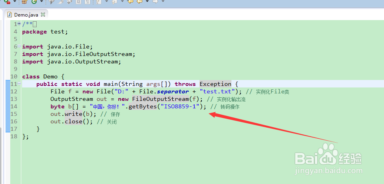This screenshot has height=184, width=384.
Task: Click the green New Java Class icon
Action: (x=34, y=2)
